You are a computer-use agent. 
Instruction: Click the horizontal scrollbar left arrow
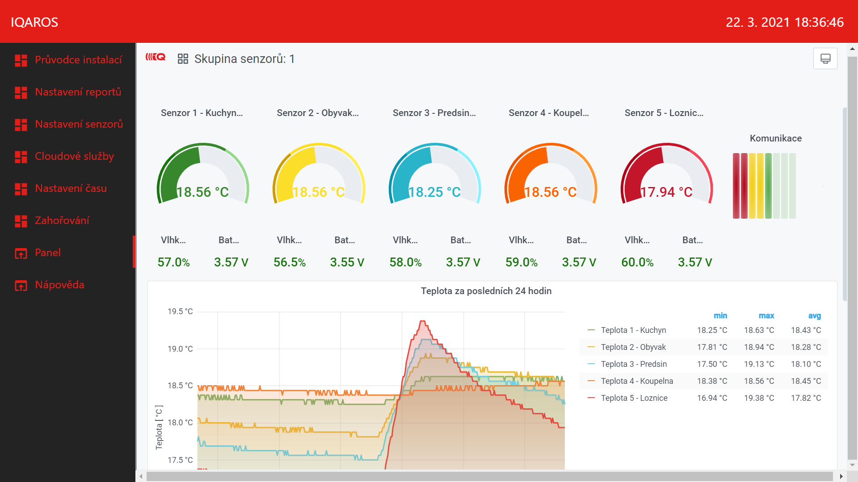tap(141, 476)
